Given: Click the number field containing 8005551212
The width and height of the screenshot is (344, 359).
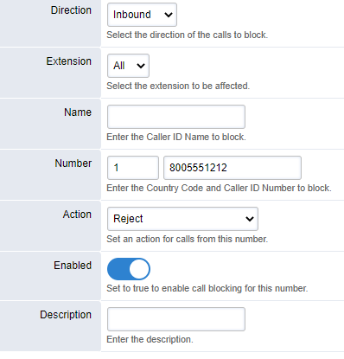Looking at the screenshot, I should 233,168.
